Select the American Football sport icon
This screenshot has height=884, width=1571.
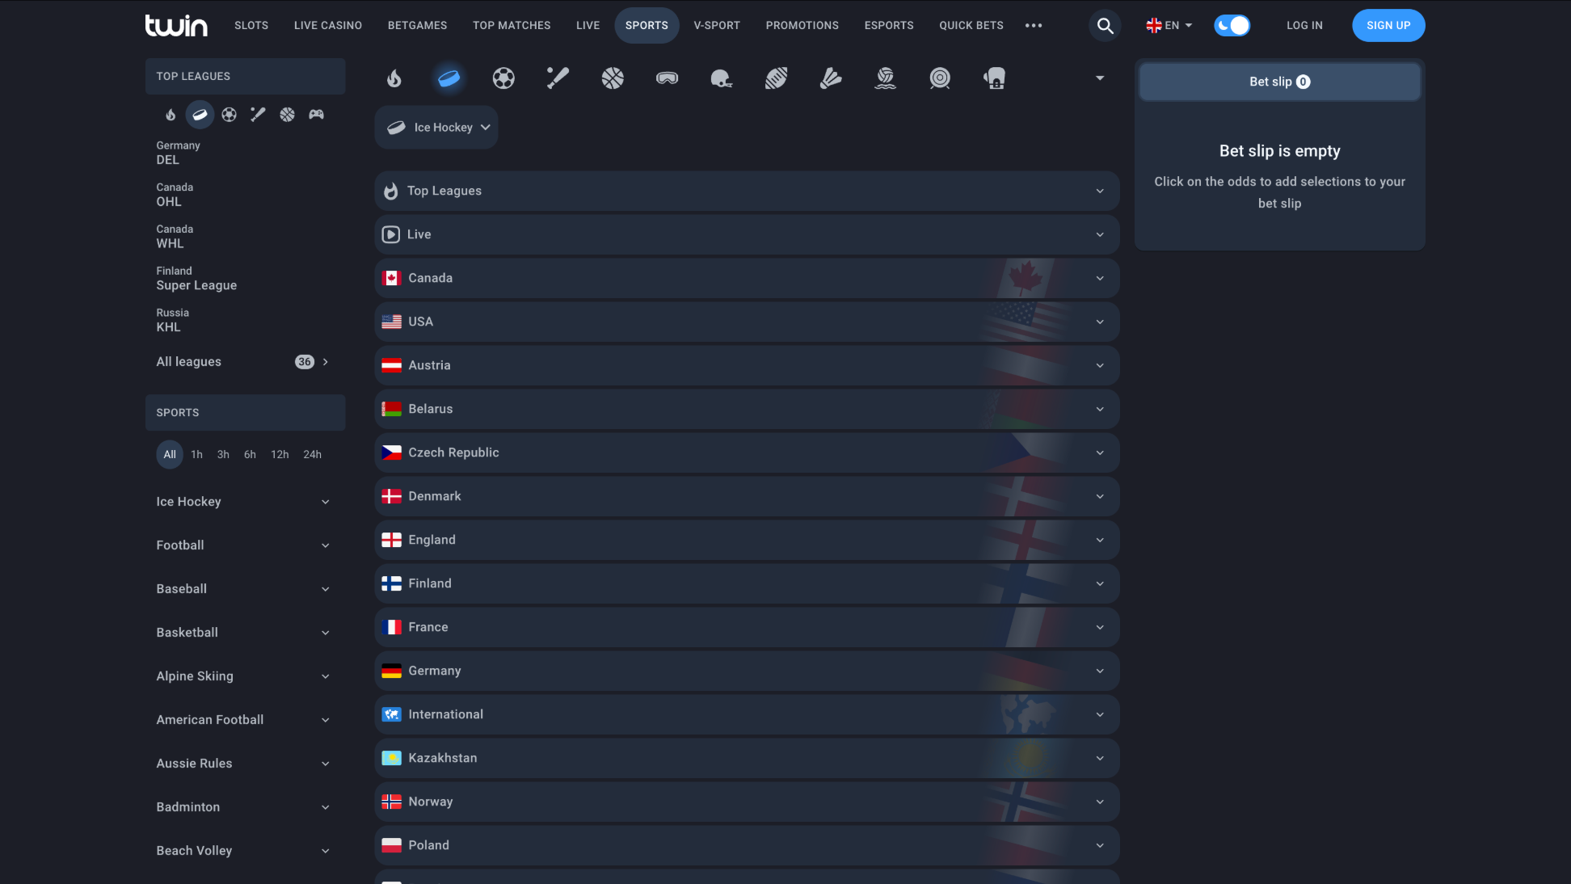pos(722,78)
